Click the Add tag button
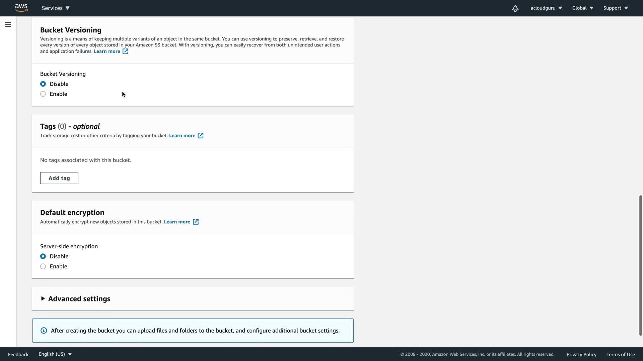 click(59, 178)
